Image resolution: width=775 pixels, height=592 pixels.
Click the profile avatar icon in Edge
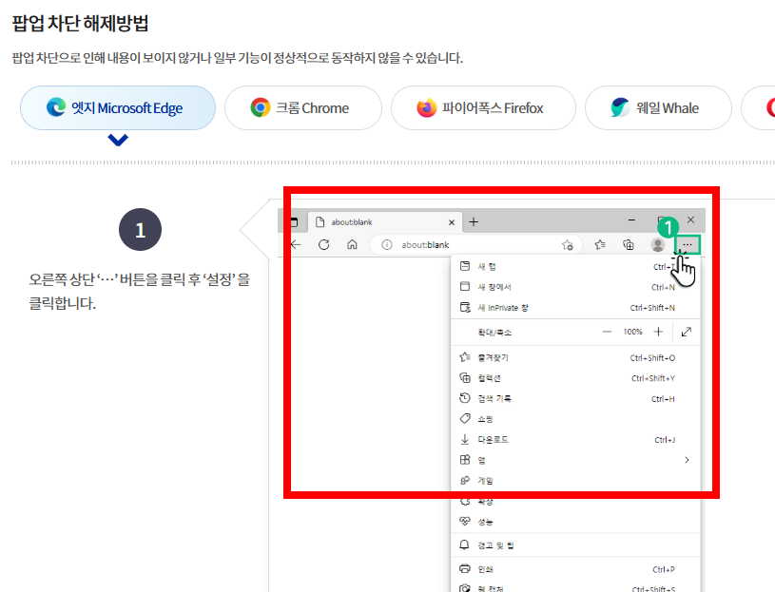point(658,244)
